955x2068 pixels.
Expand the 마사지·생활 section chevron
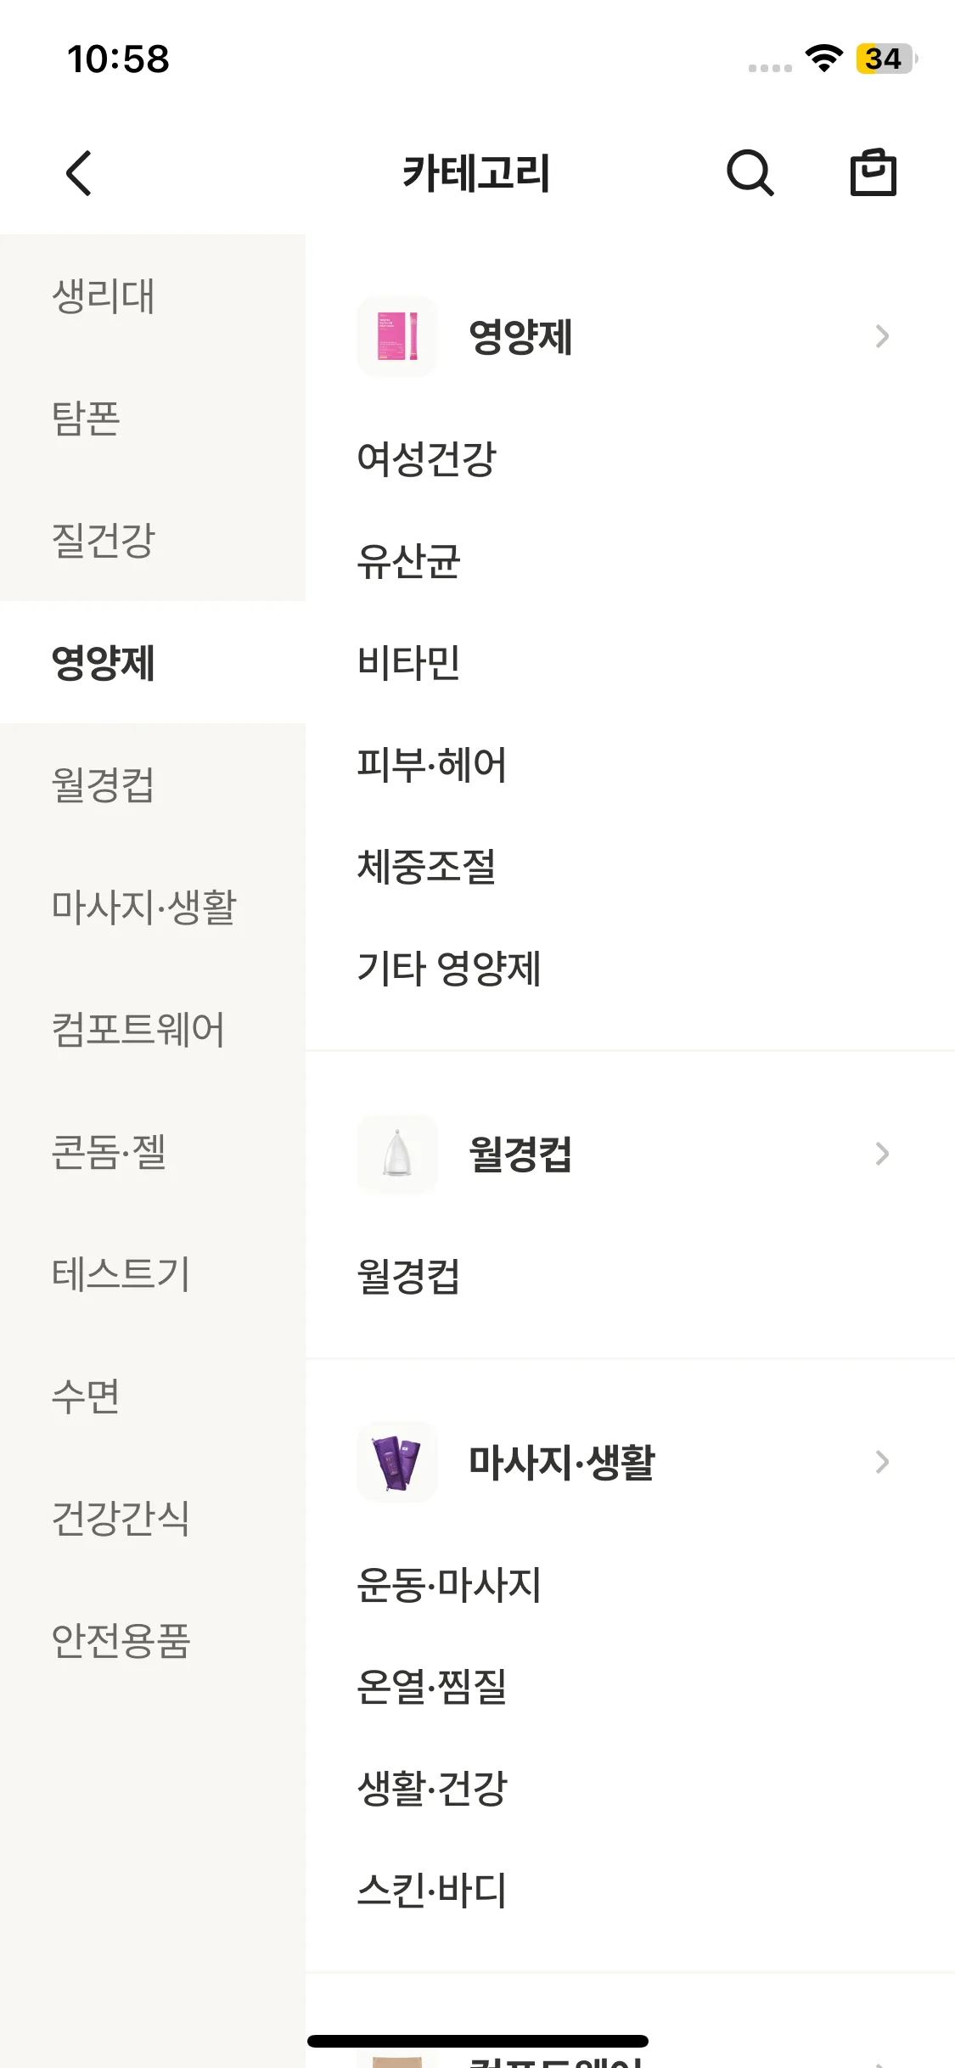tap(882, 1462)
